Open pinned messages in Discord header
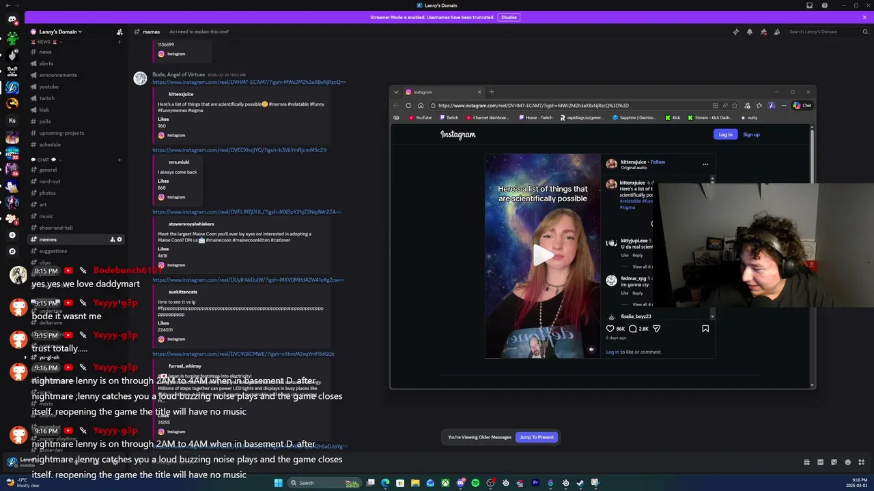The width and height of the screenshot is (874, 491). (763, 31)
